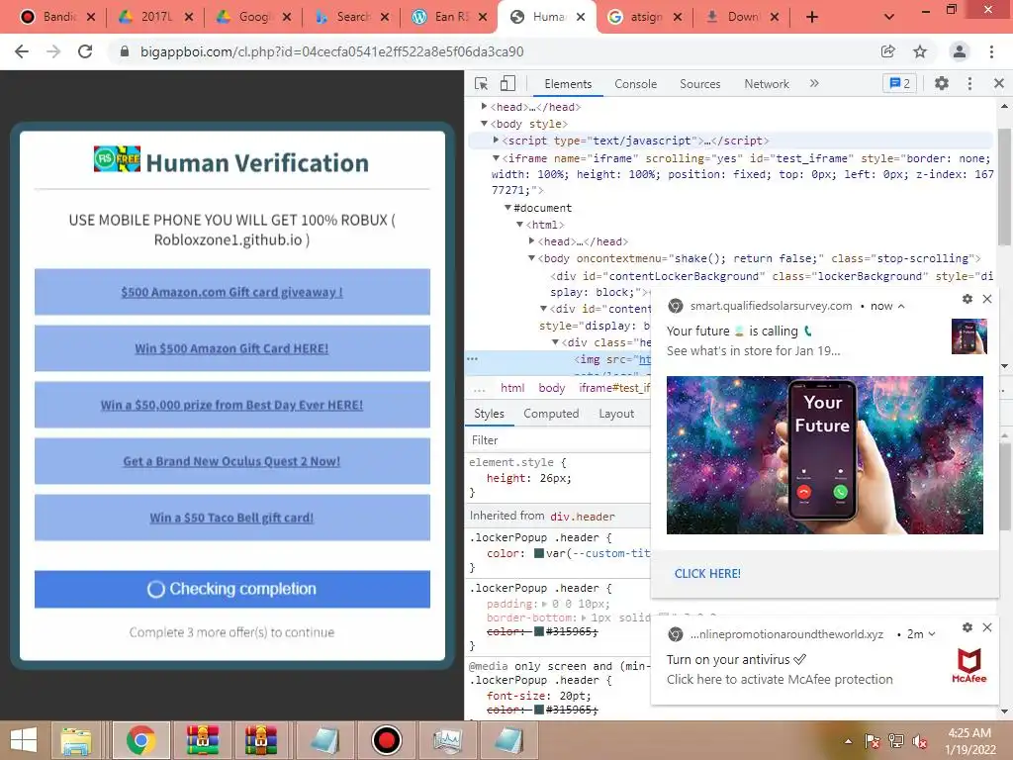The height and width of the screenshot is (760, 1013).
Task: Click the #315965 swatch under padding rule
Action: point(539,631)
